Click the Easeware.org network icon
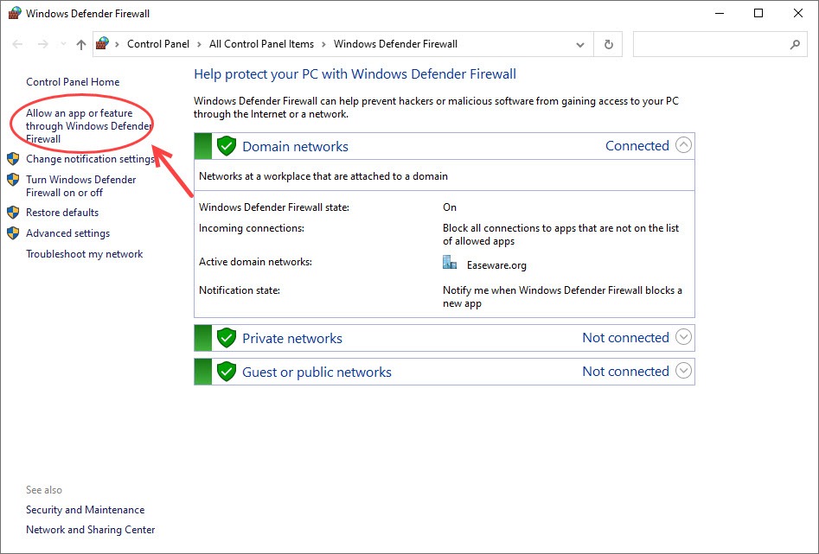This screenshot has height=554, width=819. point(450,264)
